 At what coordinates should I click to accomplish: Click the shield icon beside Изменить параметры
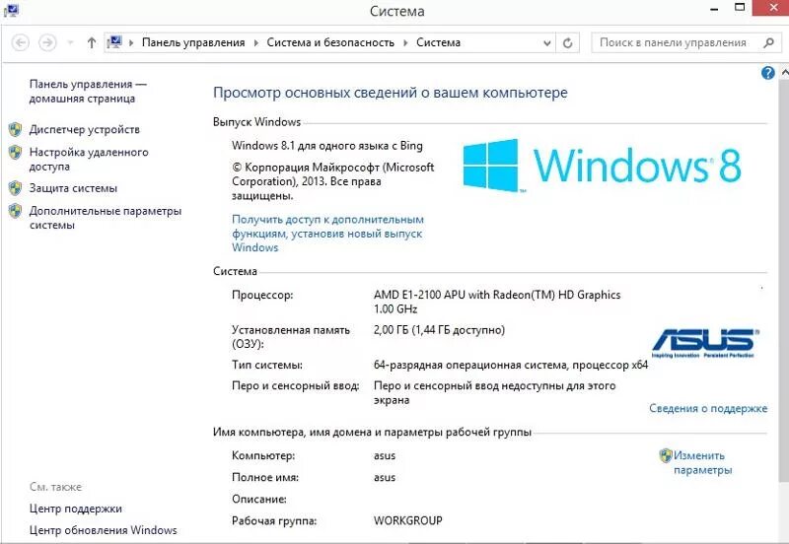click(x=666, y=455)
